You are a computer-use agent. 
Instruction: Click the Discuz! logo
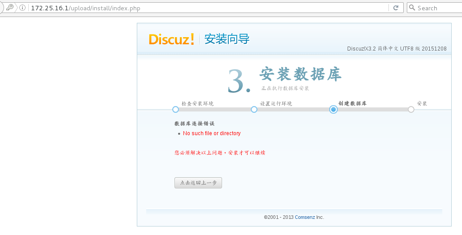[x=171, y=39]
